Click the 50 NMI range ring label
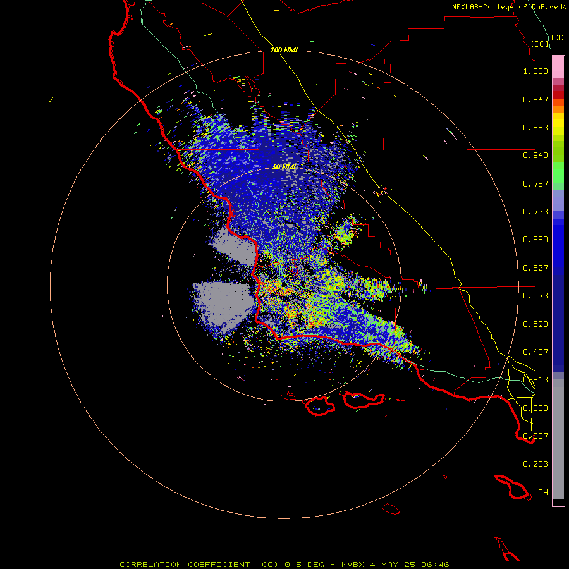Screen dimensions: 569x569 pos(284,167)
